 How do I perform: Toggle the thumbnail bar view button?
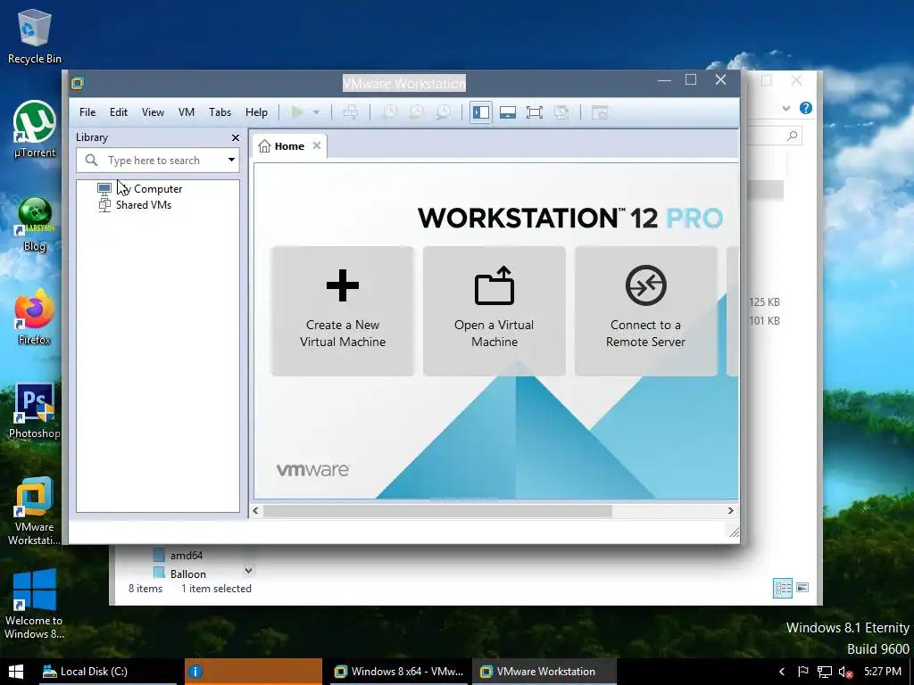coord(508,111)
